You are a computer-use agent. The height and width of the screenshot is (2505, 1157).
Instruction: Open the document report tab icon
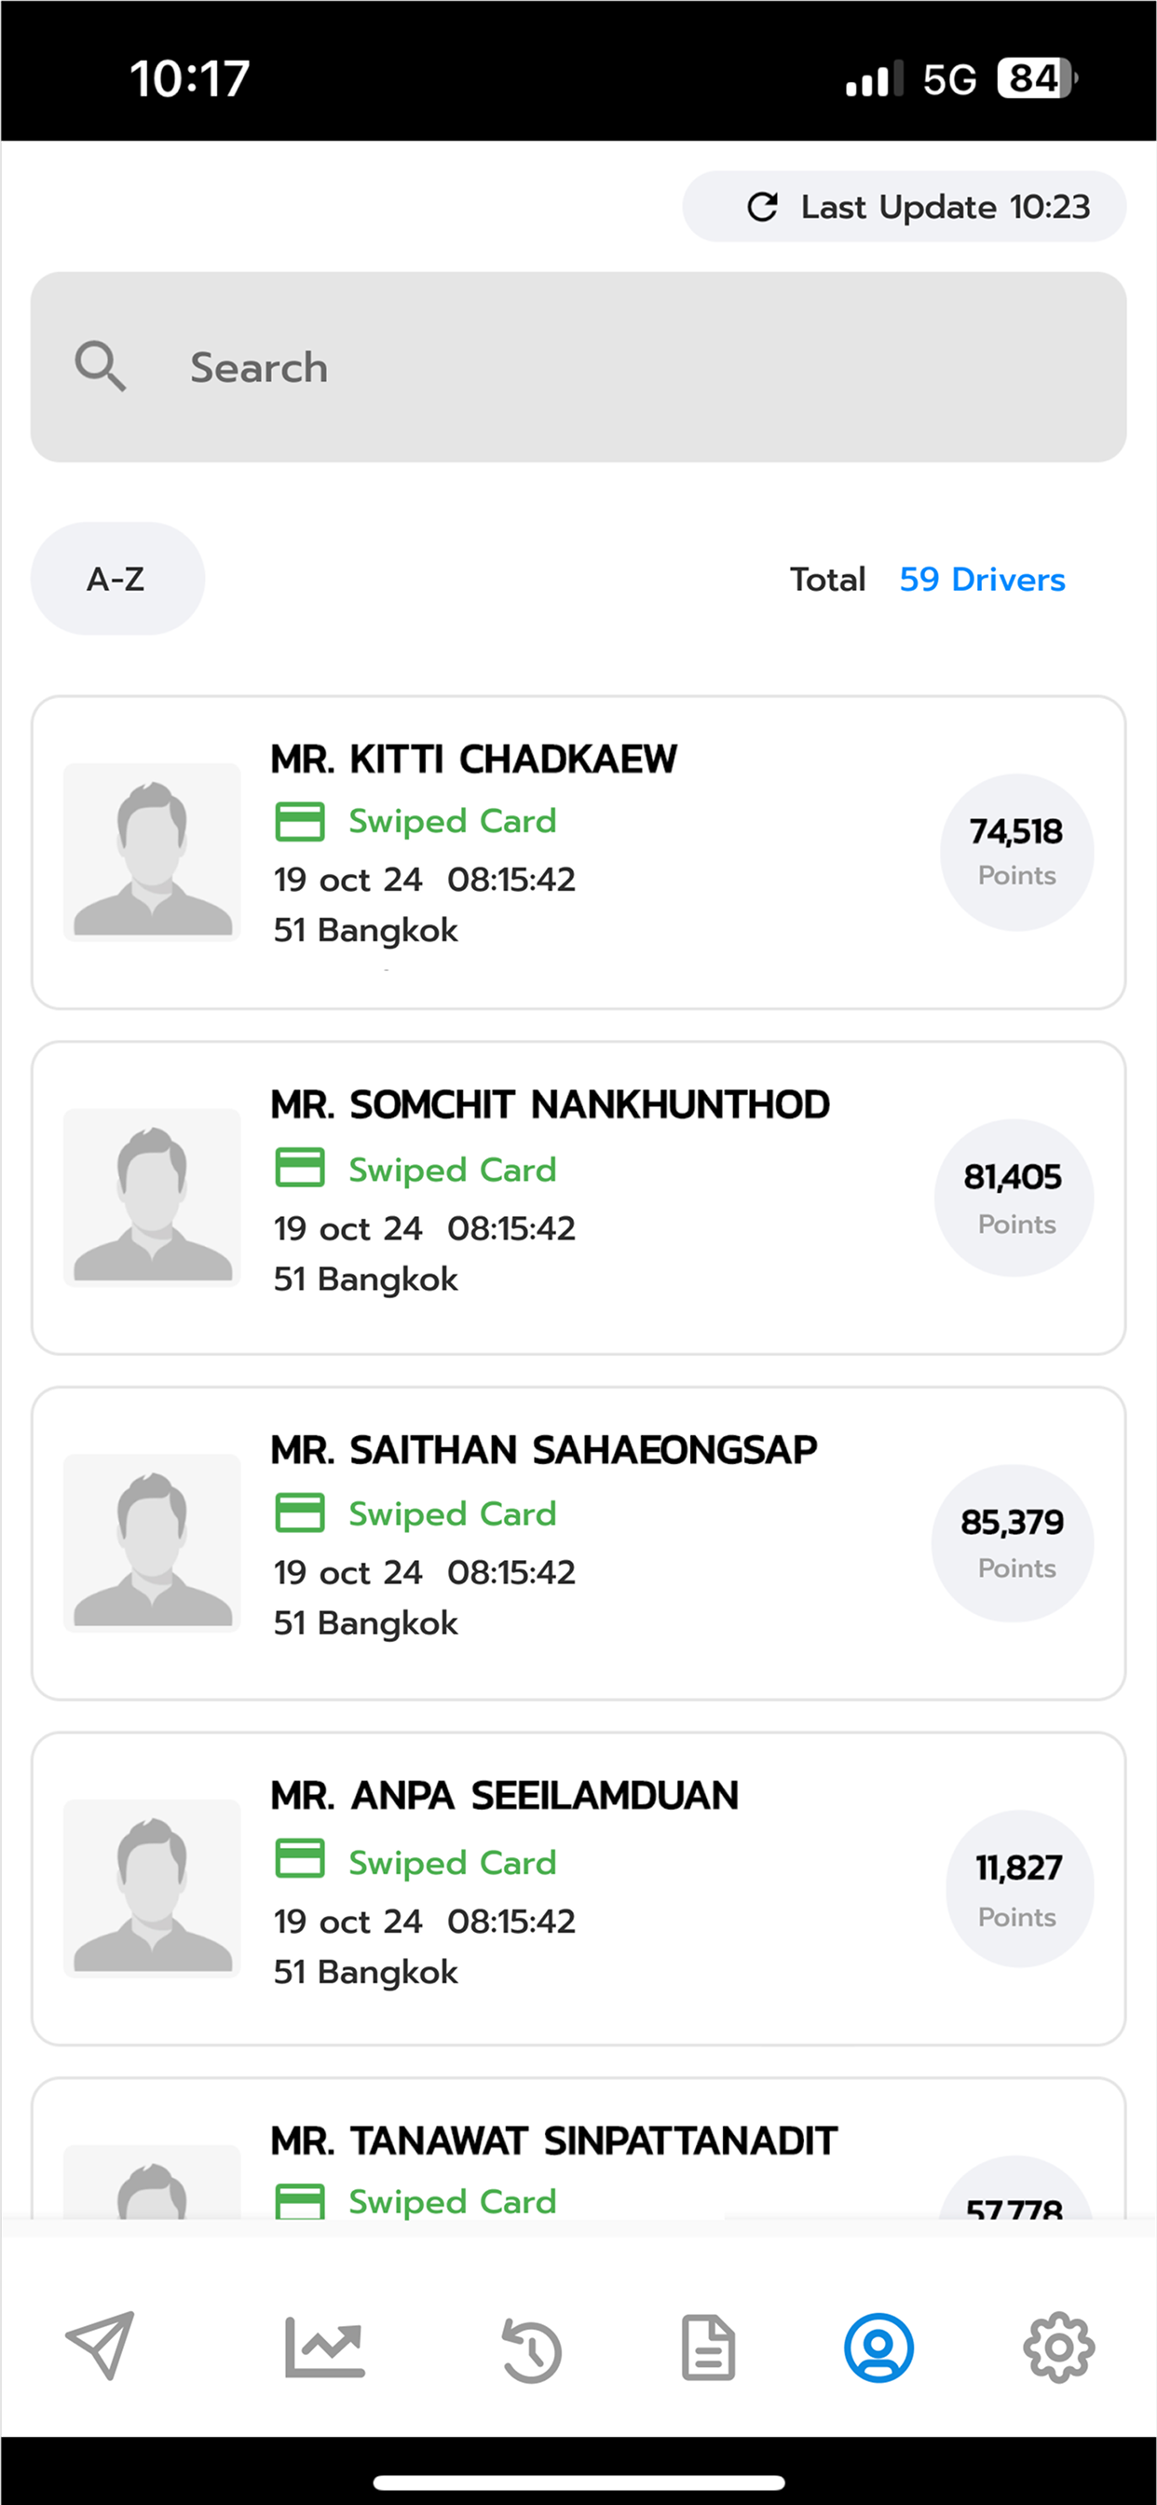point(708,2348)
